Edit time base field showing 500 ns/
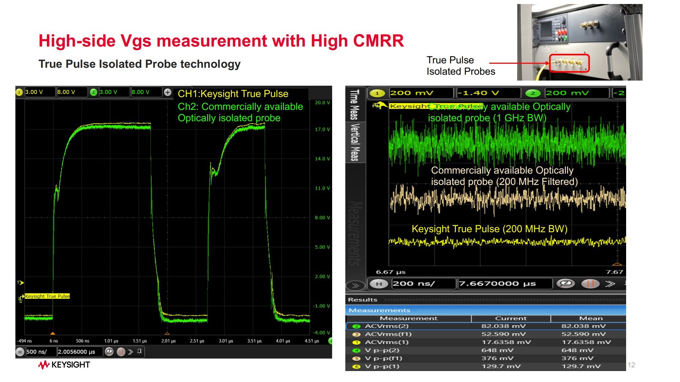The height and width of the screenshot is (382, 680). click(41, 352)
